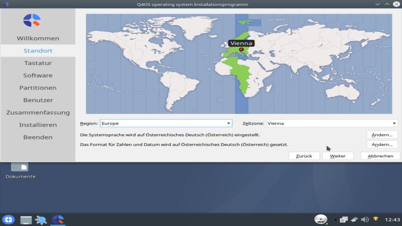Select the Partitionen step in sidebar
The height and width of the screenshot is (226, 402).
click(x=38, y=87)
